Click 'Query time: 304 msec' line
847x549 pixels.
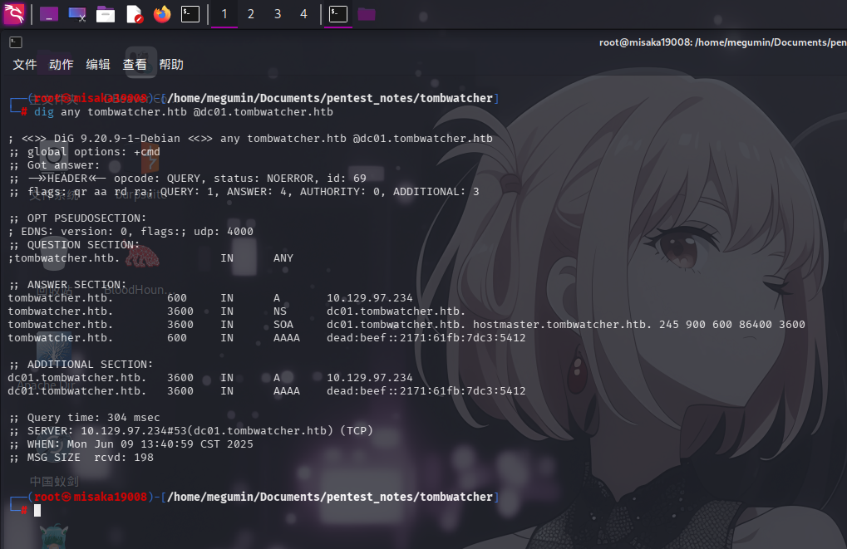[x=84, y=417]
